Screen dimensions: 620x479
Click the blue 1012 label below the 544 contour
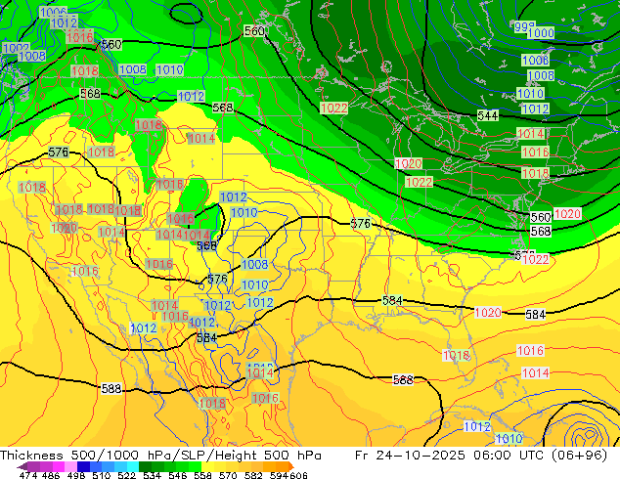click(535, 109)
